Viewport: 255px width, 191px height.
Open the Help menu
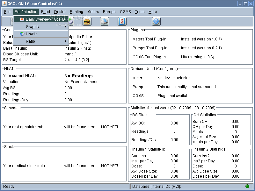coord(153,12)
